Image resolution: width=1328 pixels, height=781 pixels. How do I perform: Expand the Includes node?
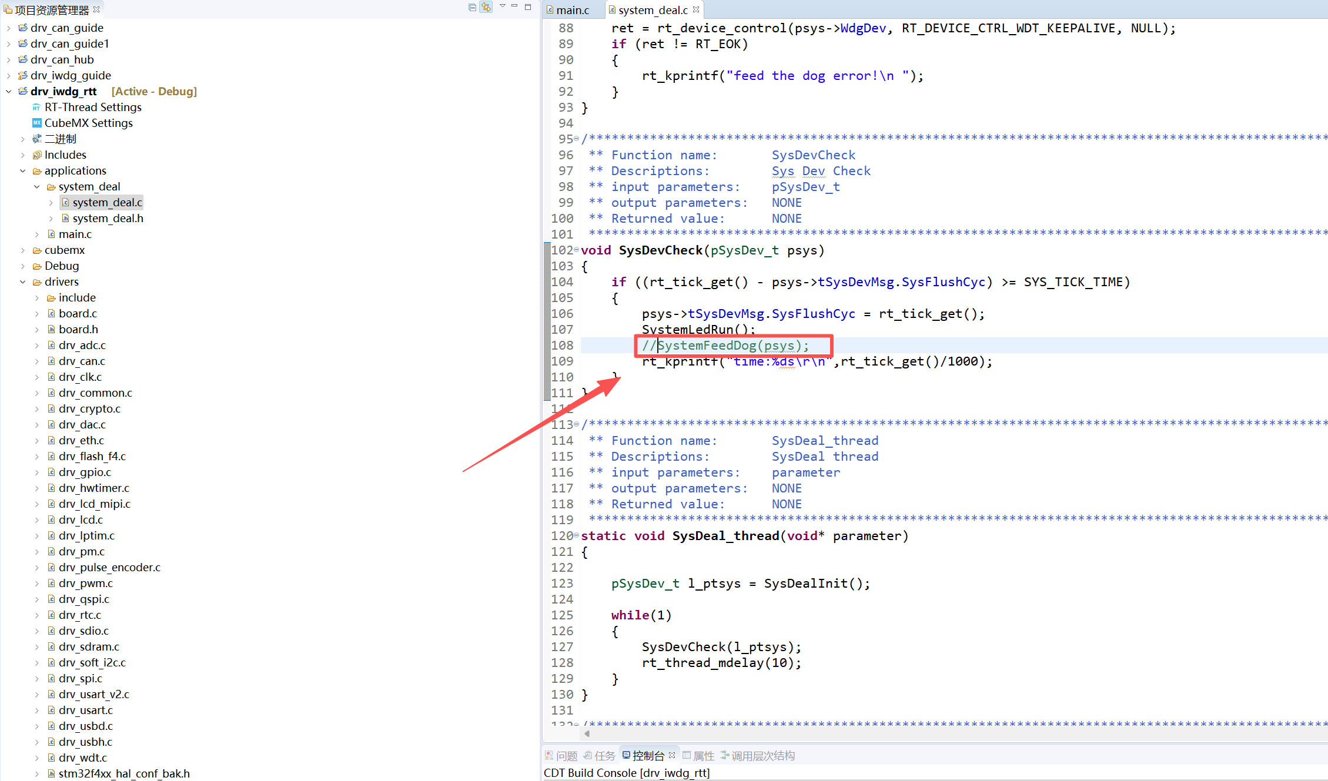[22, 155]
